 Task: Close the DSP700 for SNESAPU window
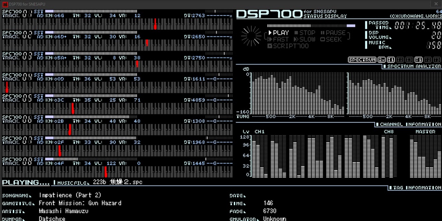point(436,4)
